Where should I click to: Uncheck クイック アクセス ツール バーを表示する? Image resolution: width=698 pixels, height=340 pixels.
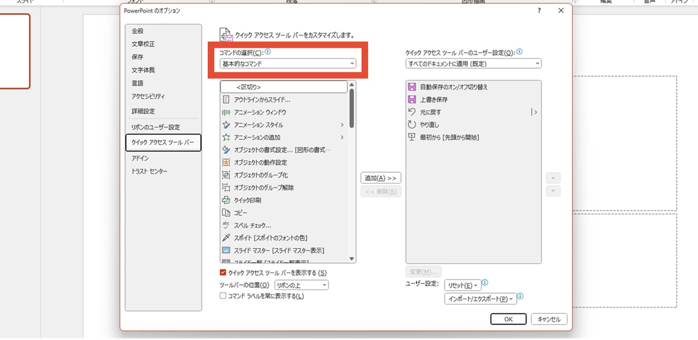[x=222, y=272]
